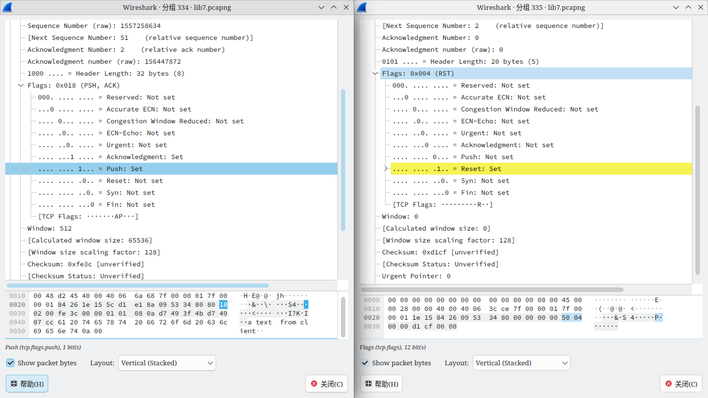
Task: Click the horizontal scrollbar under packet 334 details
Action: (x=137, y=286)
